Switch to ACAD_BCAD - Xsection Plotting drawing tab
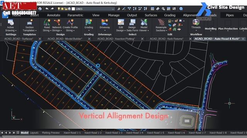This screenshot has height=138, width=247. 116,39
